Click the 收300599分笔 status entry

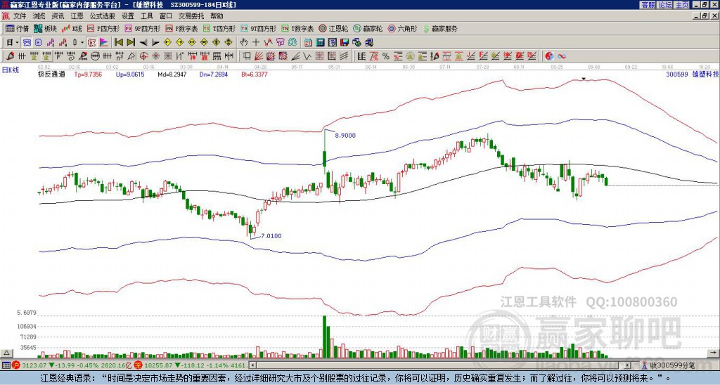pos(672,365)
